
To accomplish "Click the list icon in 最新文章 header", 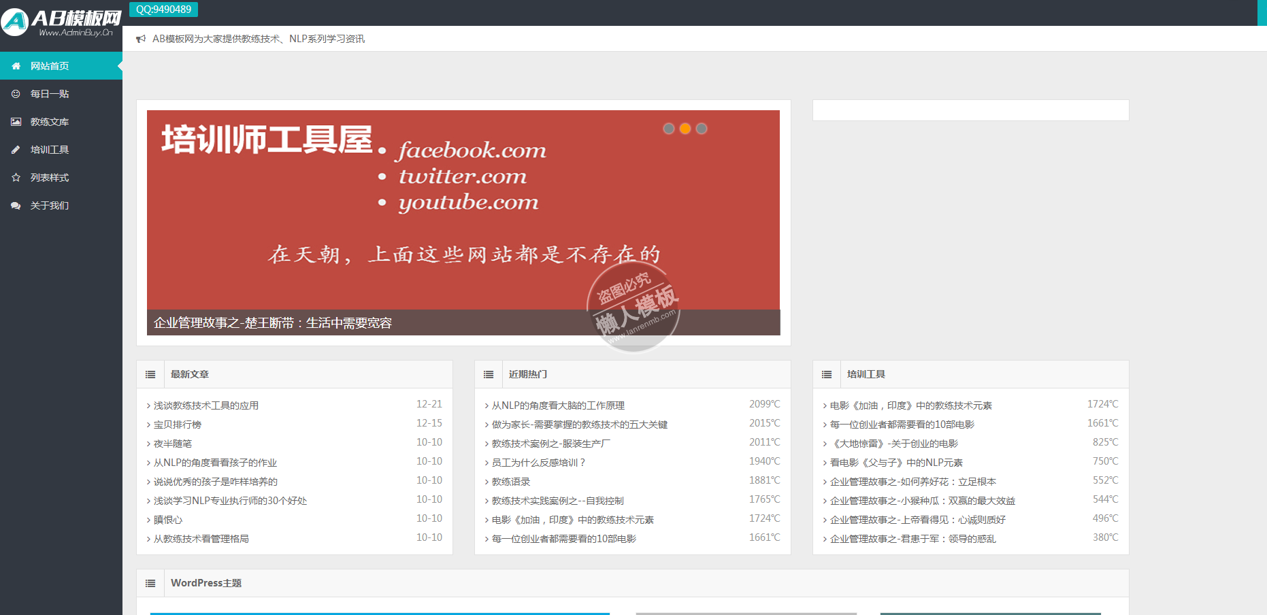I will pyautogui.click(x=150, y=374).
